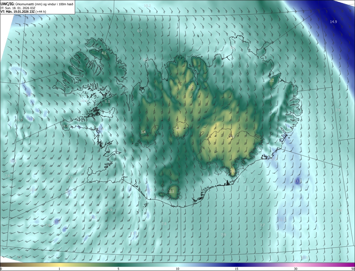Click the '1' tick on the color scale
The width and height of the screenshot is (355, 271).
point(60,269)
